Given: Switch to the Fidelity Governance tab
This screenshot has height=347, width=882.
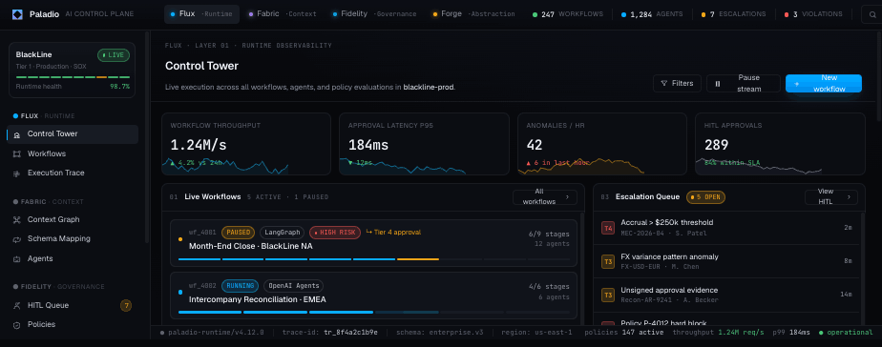Looking at the screenshot, I should (x=374, y=14).
